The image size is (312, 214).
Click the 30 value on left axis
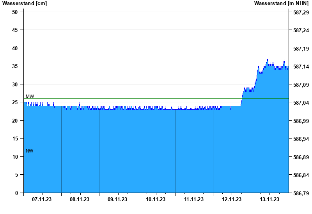(x=15, y=84)
